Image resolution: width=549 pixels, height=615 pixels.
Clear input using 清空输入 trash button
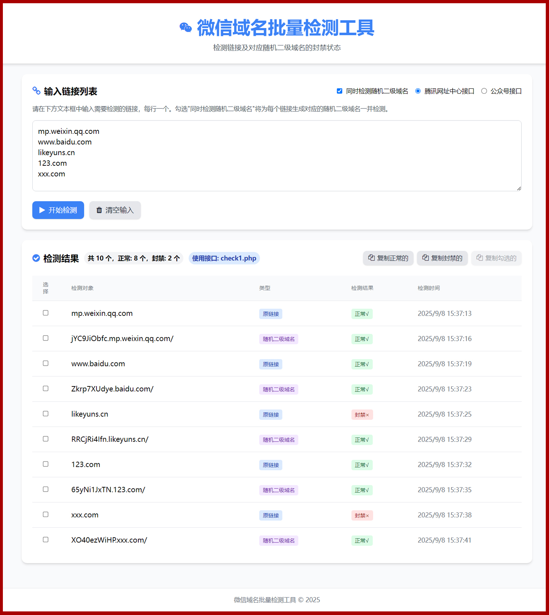(x=115, y=210)
